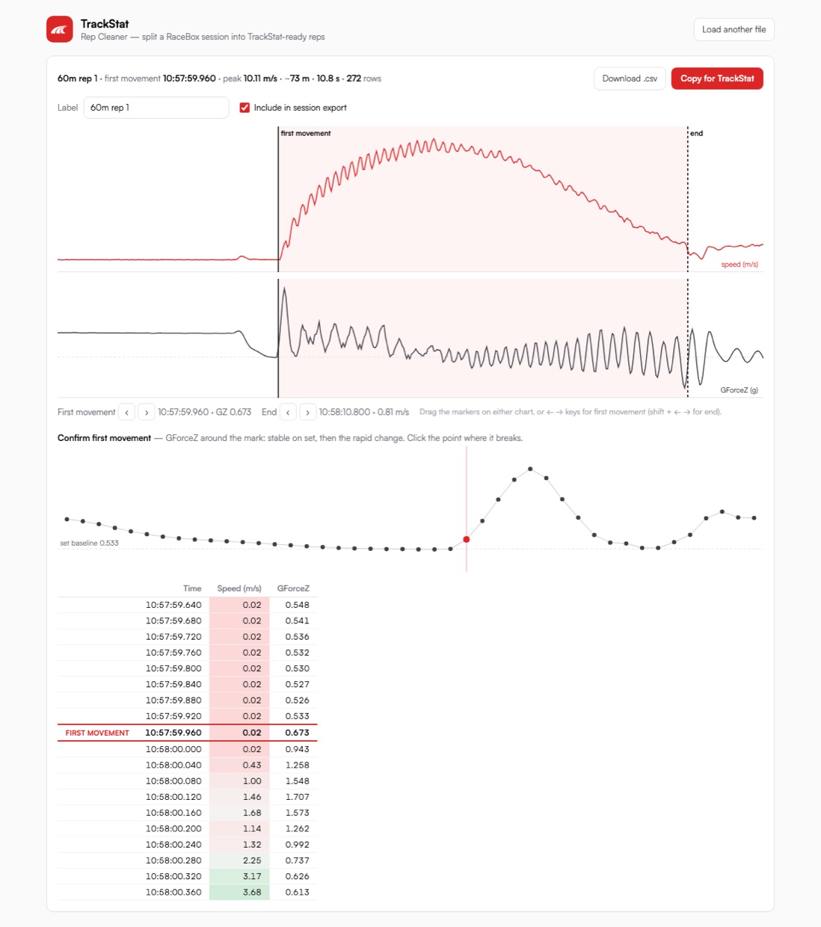Click the GForceZ column header
The width and height of the screenshot is (821, 927).
[293, 588]
